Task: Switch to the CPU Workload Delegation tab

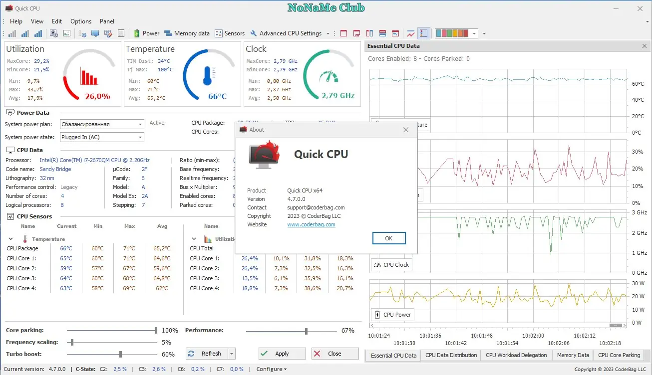Action: [516, 356]
